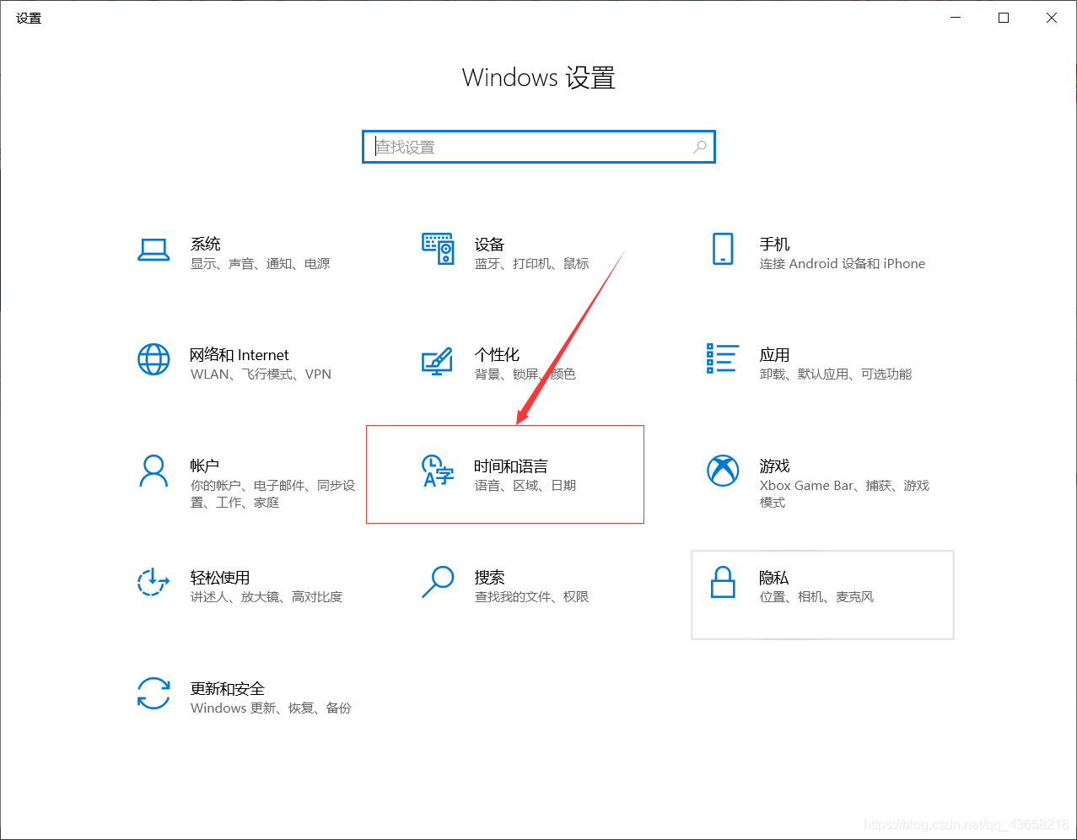Screen dimensions: 1077x840
Task: Open the 搜索 magnifier category icon
Action: tap(438, 582)
